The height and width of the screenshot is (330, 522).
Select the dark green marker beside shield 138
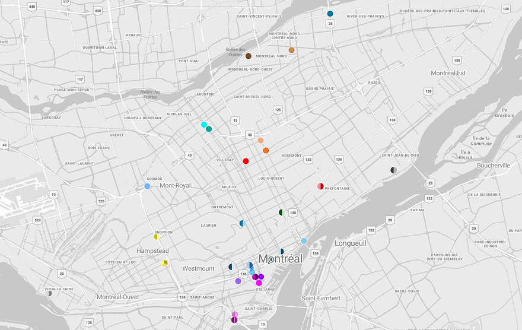point(282,212)
